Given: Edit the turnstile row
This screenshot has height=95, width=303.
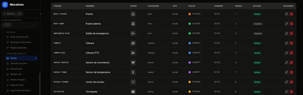Looking at the screenshot, I should (x=287, y=92).
